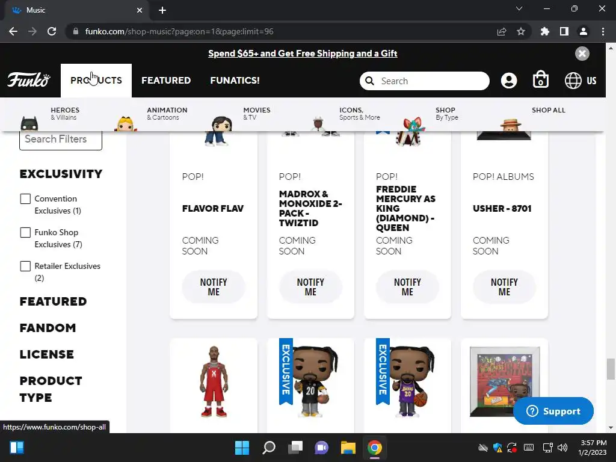616x462 pixels.
Task: Open a new browser tab
Action: click(162, 10)
